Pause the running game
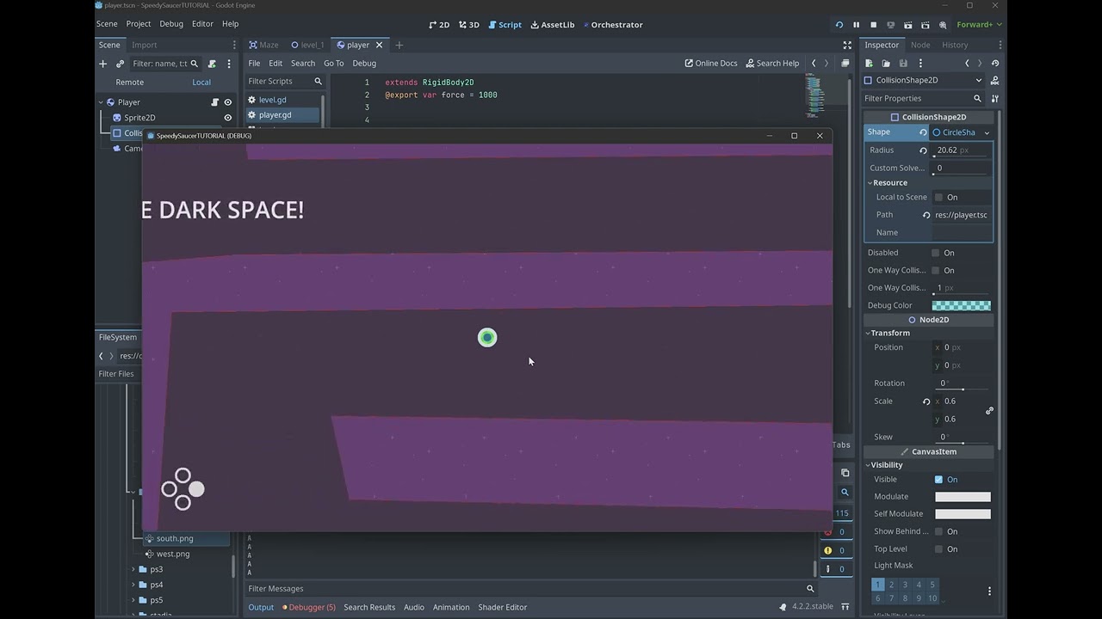 [x=856, y=25]
